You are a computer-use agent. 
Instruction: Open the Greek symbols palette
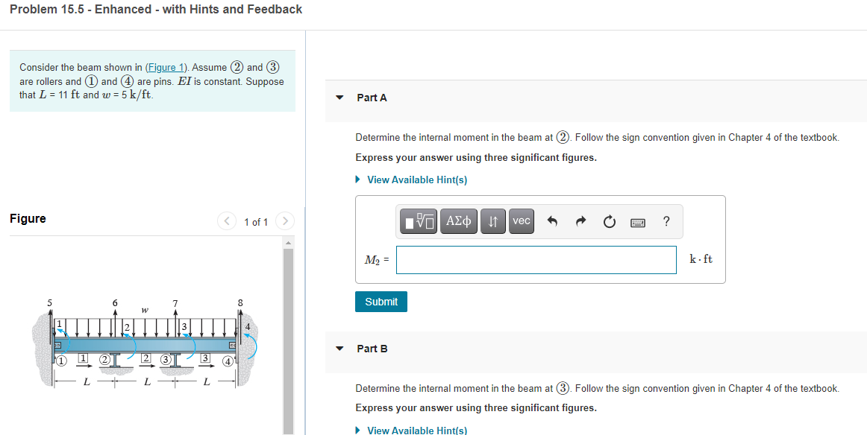coord(459,221)
